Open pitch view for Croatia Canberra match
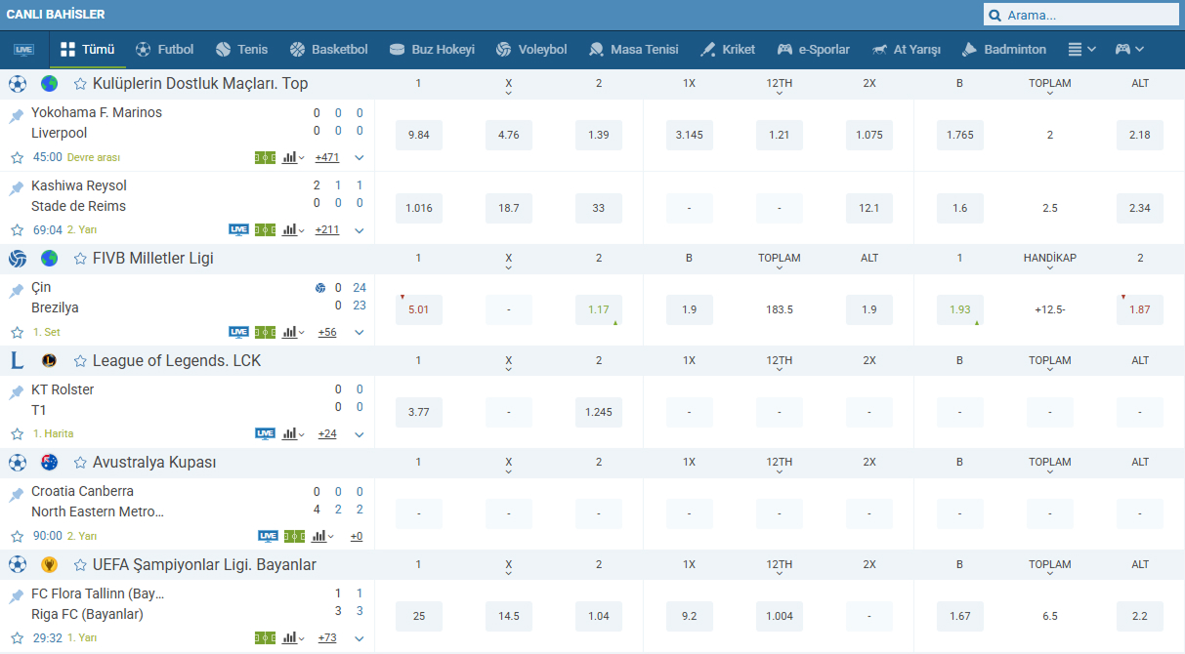 point(294,536)
